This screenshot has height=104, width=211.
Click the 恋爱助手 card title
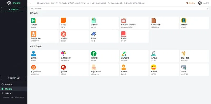pos(64,72)
